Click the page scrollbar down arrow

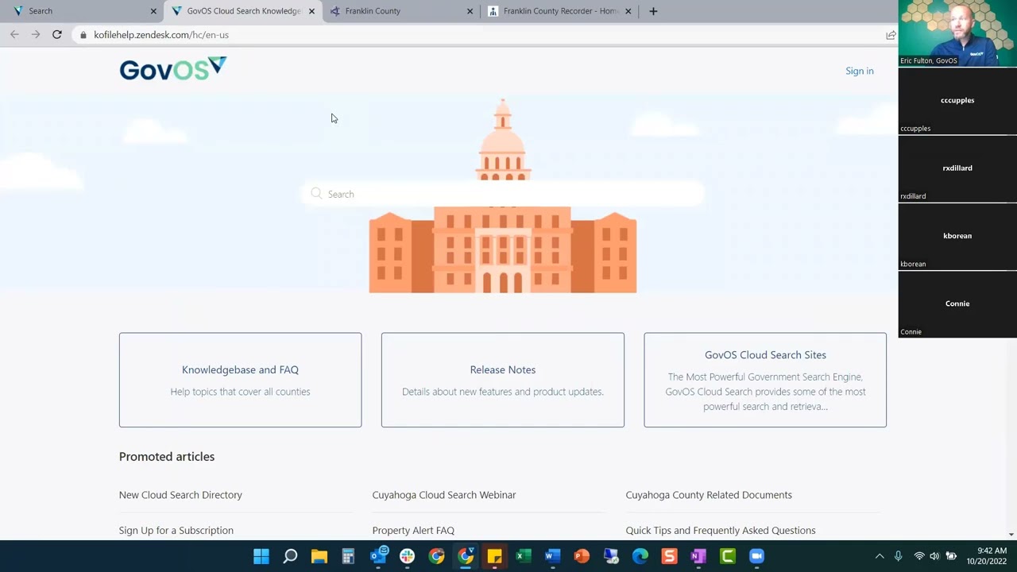click(1011, 535)
